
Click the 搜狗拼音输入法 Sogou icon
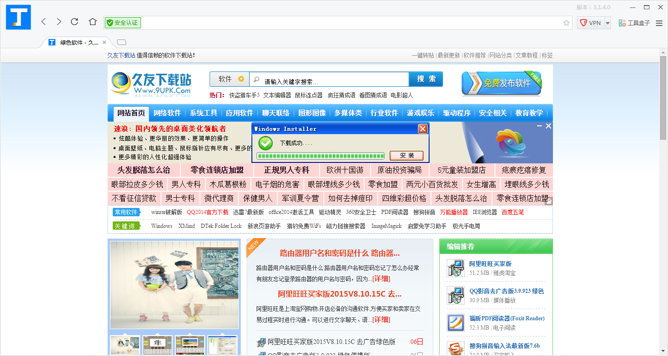tap(456, 349)
